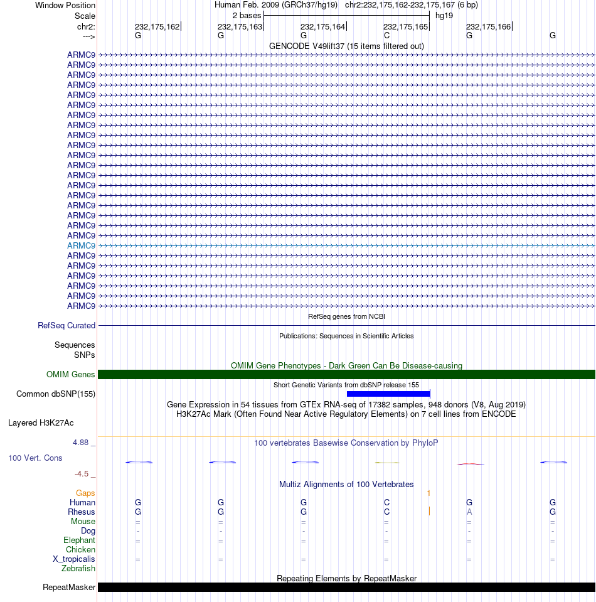Open 'RefSeq genes from NCBI' track title
This screenshot has height=602, width=596.
click(x=346, y=316)
